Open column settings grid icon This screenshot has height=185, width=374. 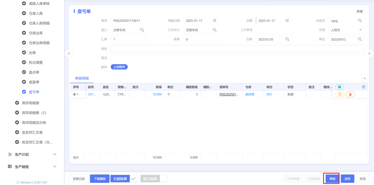pos(364,87)
